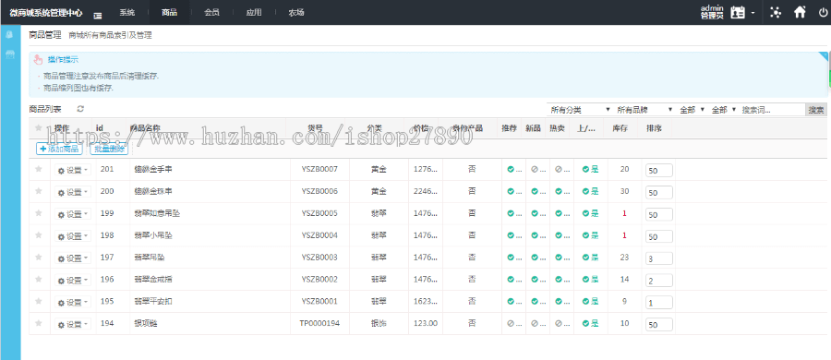This screenshot has height=360, width=831.
Task: Toggle 热卖 status for product 197
Action: pos(561,258)
